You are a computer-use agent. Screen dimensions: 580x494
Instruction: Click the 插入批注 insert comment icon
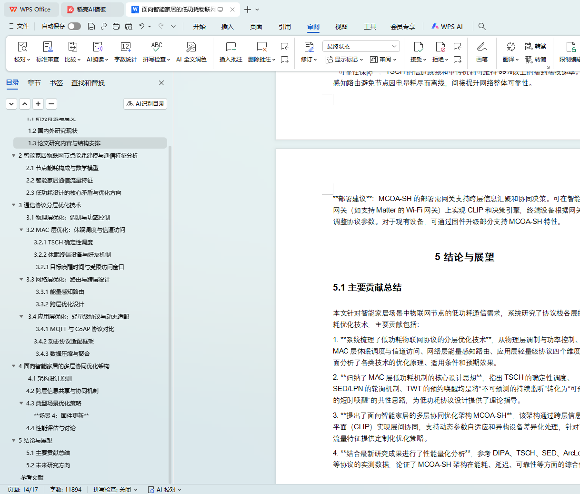[x=230, y=47]
